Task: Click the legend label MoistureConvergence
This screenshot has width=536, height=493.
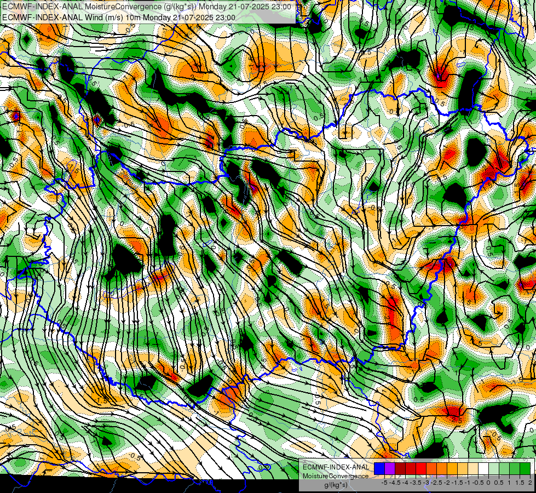Action: (336, 476)
